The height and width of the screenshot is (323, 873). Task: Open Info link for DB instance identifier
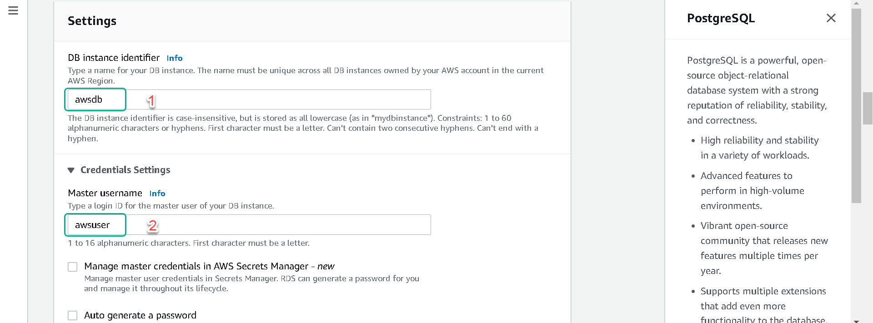pos(175,58)
